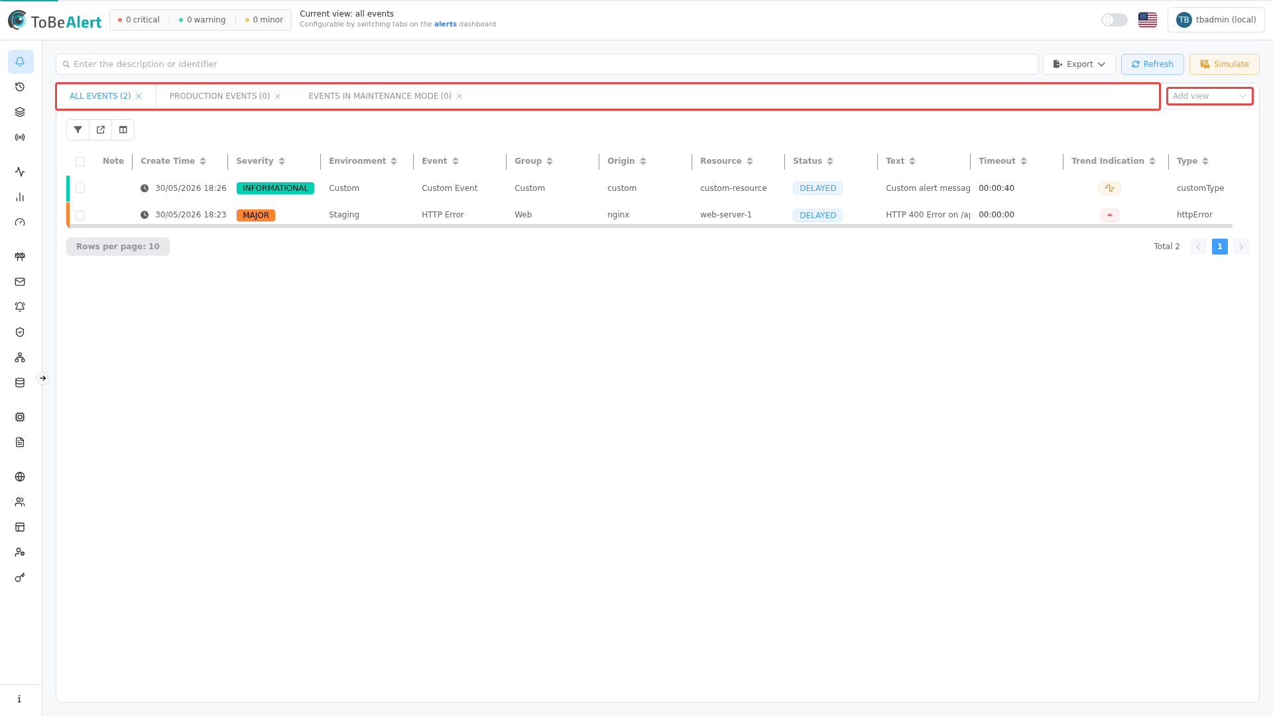
Task: Open the history clock icon in sidebar
Action: pos(20,87)
